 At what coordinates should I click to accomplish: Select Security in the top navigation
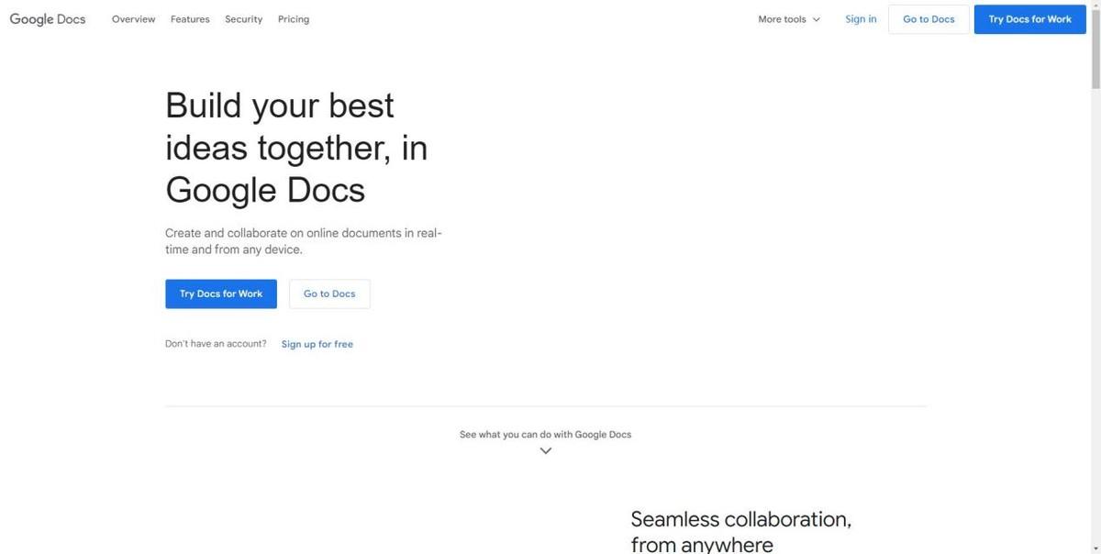pyautogui.click(x=244, y=19)
